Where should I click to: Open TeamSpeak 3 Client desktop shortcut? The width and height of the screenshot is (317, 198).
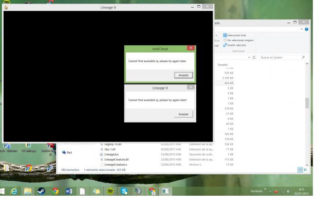tap(50, 172)
